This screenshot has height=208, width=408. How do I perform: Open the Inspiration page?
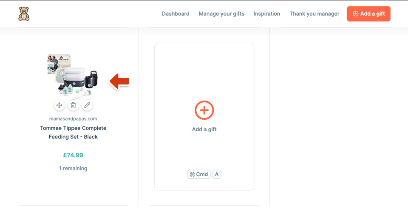point(267,14)
